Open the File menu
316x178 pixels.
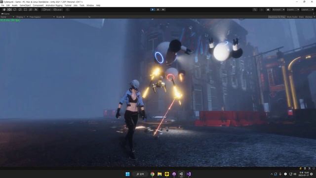2,5
